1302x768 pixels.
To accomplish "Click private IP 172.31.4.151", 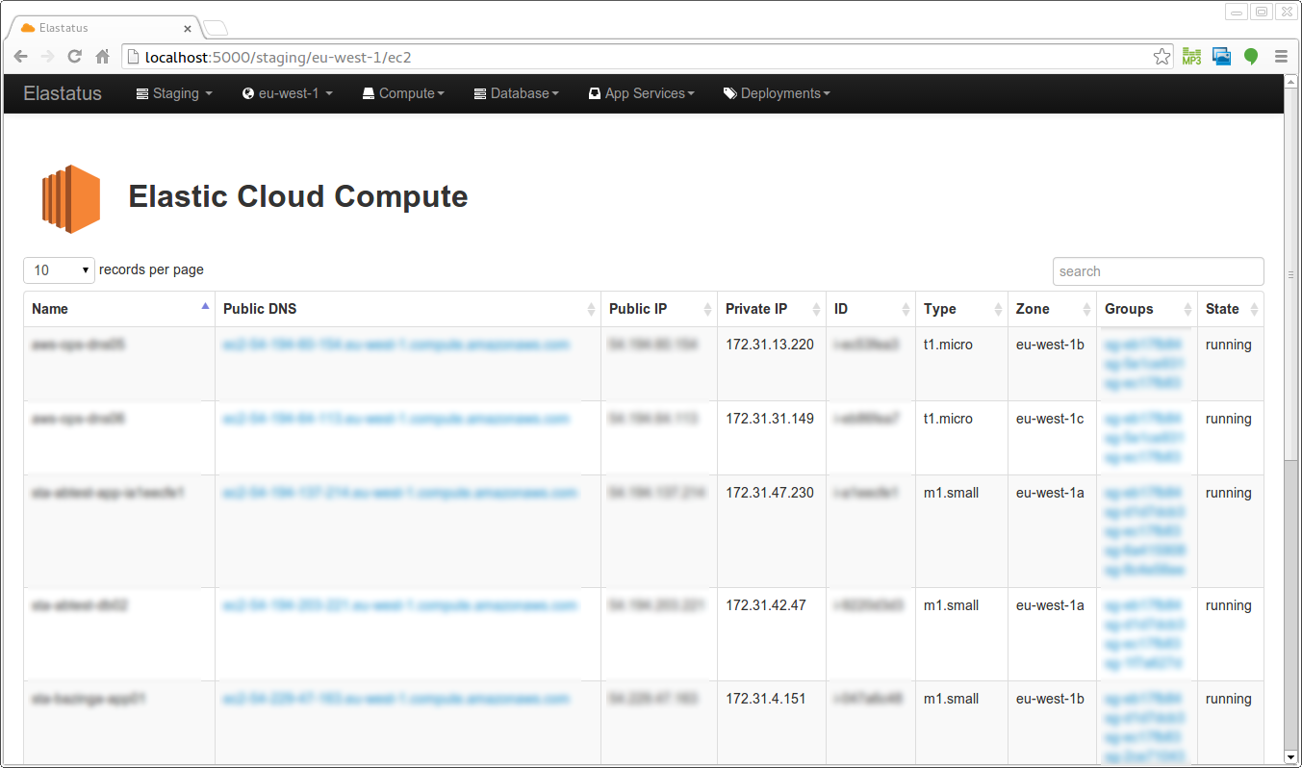I will click(x=766, y=699).
